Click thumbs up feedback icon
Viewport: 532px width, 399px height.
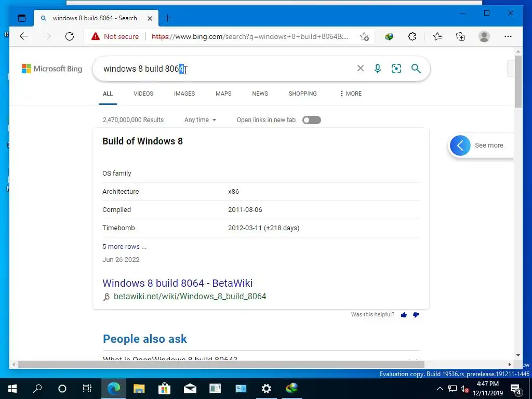point(404,315)
